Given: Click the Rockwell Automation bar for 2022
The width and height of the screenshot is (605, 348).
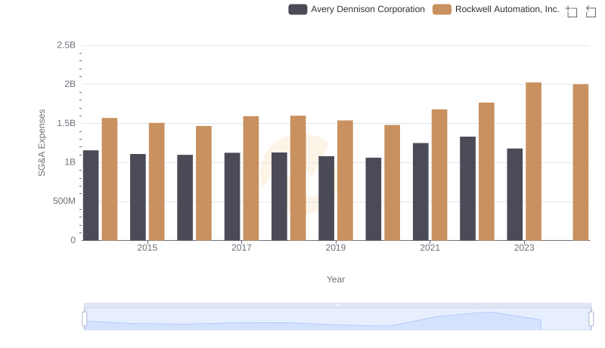Looking at the screenshot, I should [x=486, y=171].
